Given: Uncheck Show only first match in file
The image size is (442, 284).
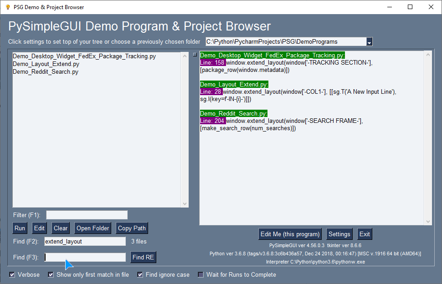Looking at the screenshot, I should 50,274.
